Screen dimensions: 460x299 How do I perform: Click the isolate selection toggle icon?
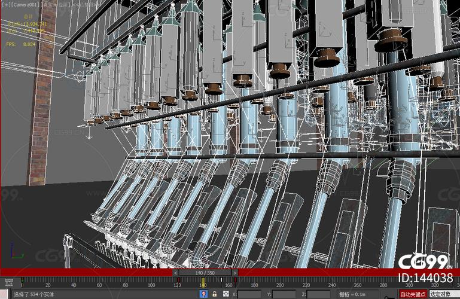pos(204,294)
